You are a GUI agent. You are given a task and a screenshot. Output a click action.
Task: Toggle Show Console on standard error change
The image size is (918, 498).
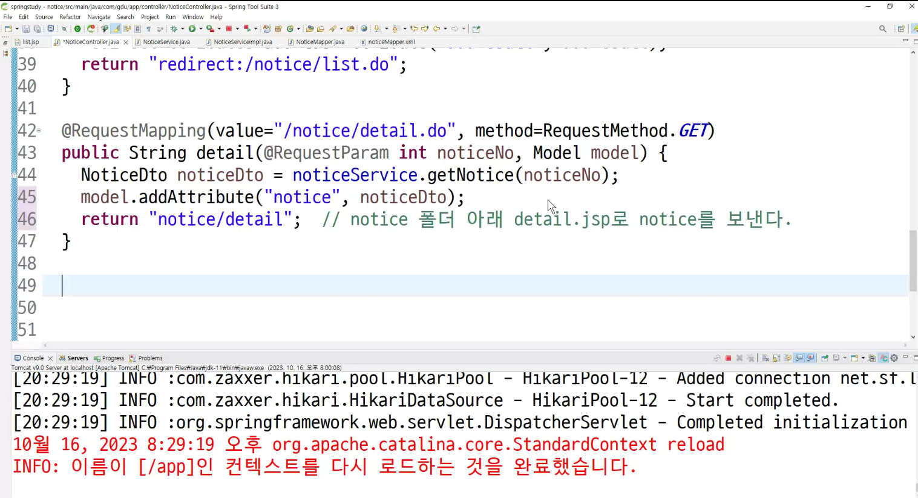(x=810, y=358)
